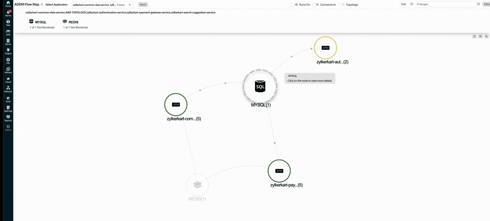Open Reports in the sidebar

[8, 118]
